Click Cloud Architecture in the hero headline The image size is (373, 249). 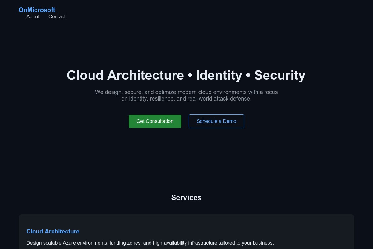tap(125, 75)
